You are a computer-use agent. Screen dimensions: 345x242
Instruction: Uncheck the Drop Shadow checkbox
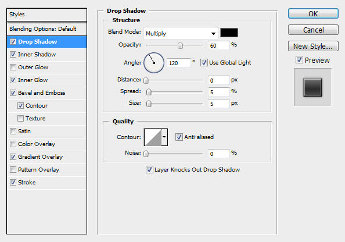[13, 42]
